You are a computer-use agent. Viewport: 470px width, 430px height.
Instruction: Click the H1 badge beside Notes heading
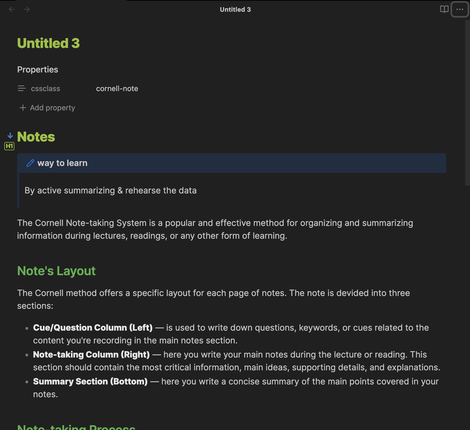9,146
